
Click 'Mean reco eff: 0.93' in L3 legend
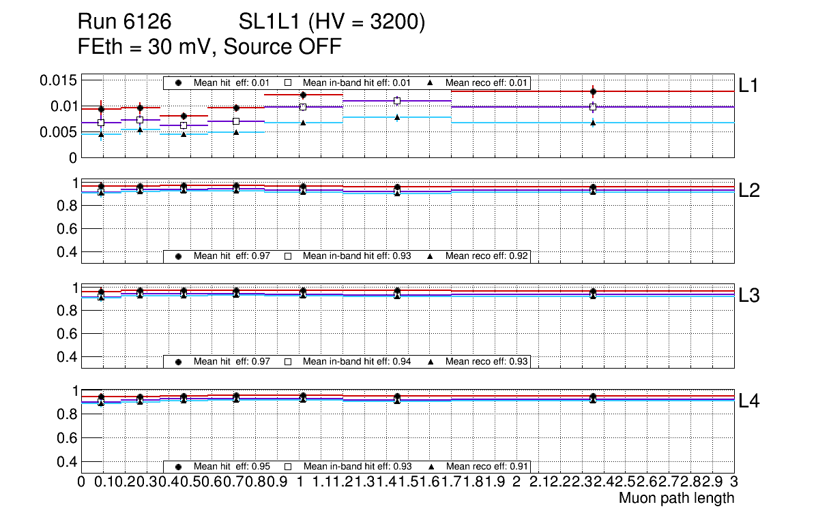(486, 362)
